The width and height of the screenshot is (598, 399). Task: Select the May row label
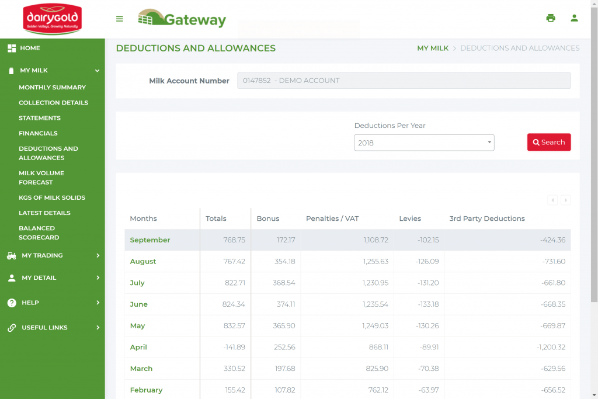click(x=138, y=326)
